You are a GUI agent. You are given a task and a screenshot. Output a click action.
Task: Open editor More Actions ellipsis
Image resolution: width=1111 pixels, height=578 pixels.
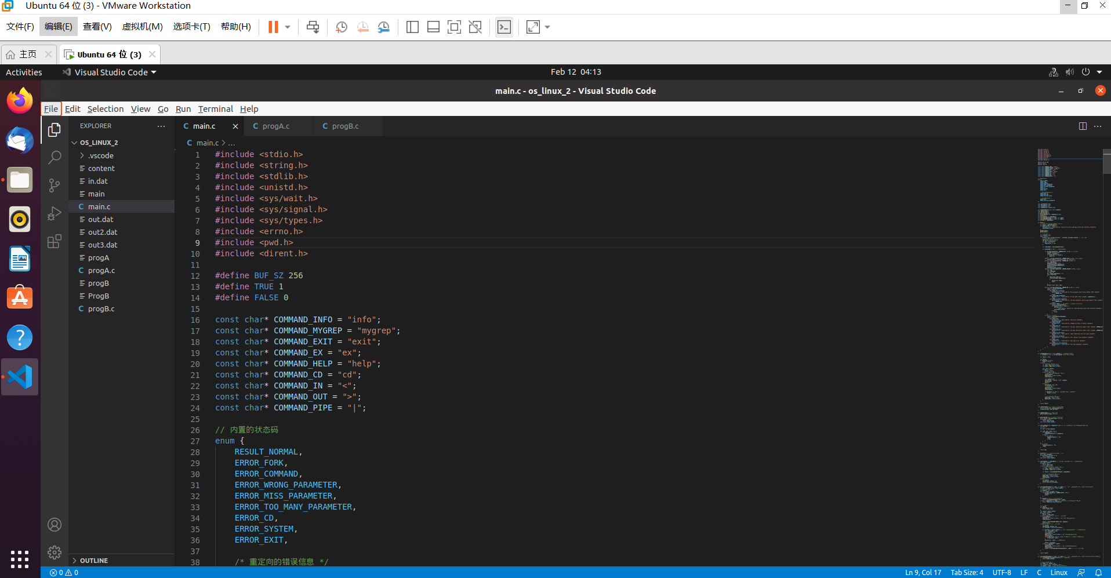click(x=1098, y=126)
